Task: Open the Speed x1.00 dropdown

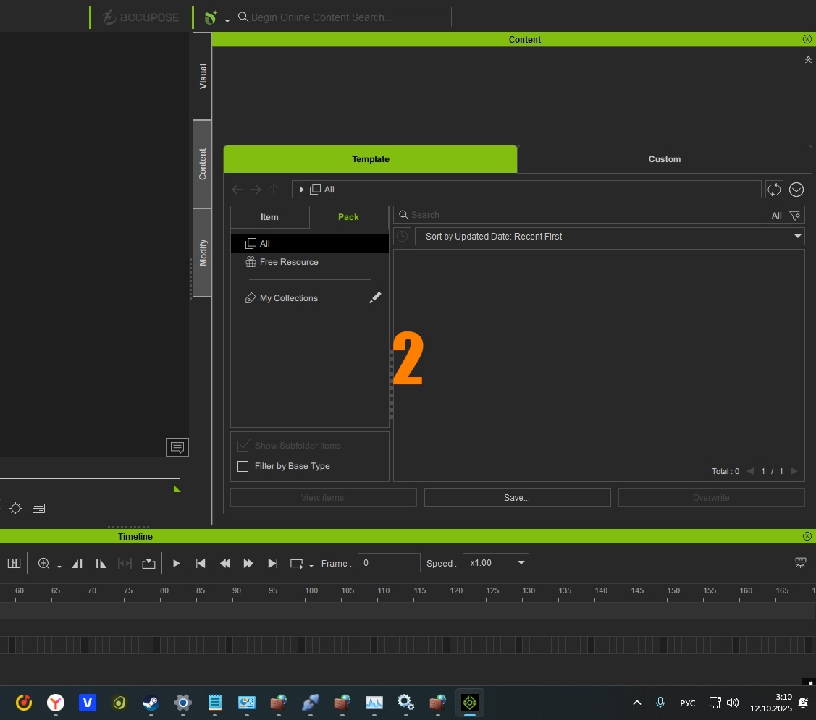Action: [496, 563]
